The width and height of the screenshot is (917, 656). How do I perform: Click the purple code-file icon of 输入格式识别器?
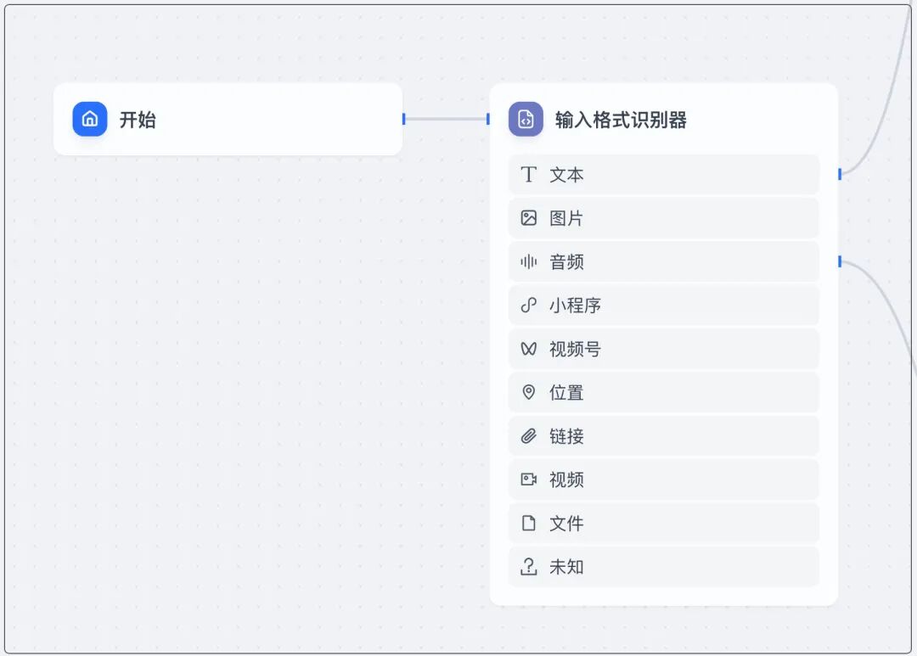coord(526,120)
